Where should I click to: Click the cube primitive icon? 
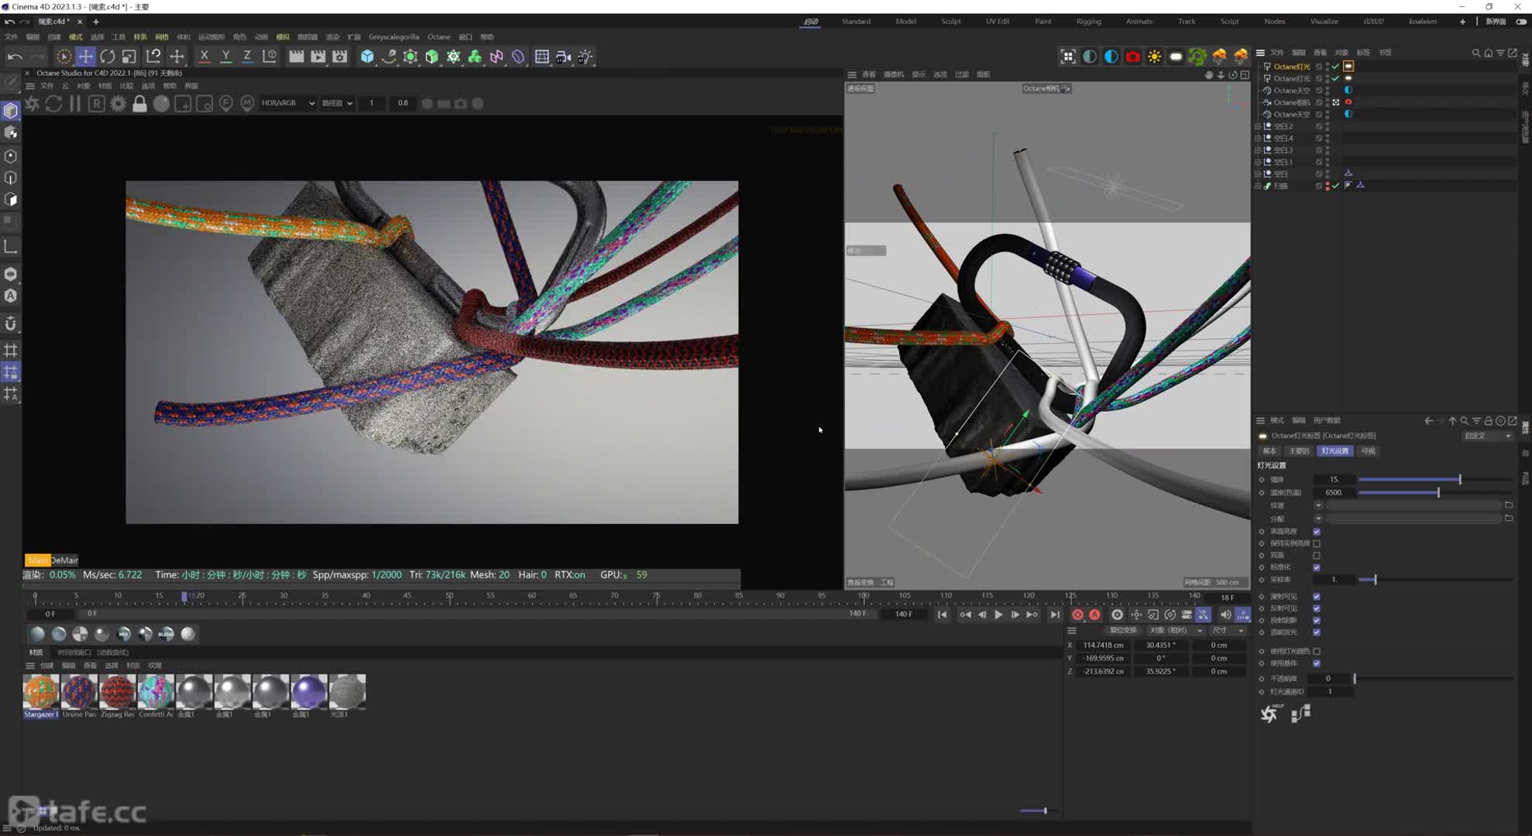[367, 57]
